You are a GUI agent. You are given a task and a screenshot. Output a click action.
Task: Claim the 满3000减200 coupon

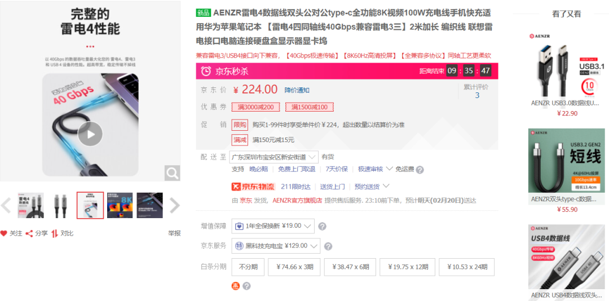pyautogui.click(x=255, y=107)
